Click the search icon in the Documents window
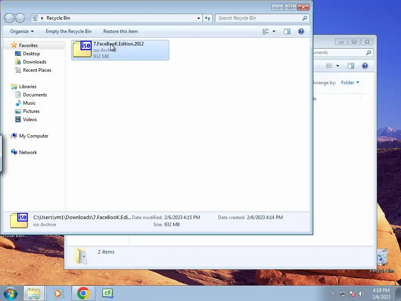 pos(368,53)
